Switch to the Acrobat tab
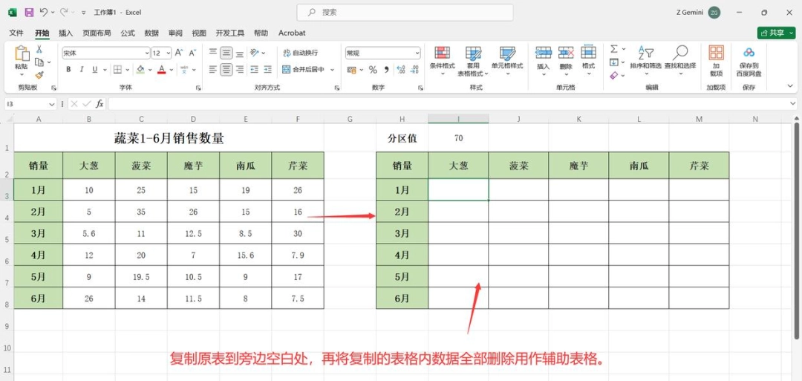The width and height of the screenshot is (802, 381). click(292, 33)
